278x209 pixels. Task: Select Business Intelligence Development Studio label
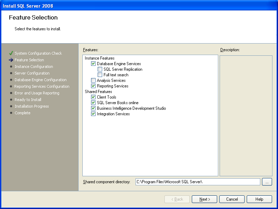click(x=131, y=108)
